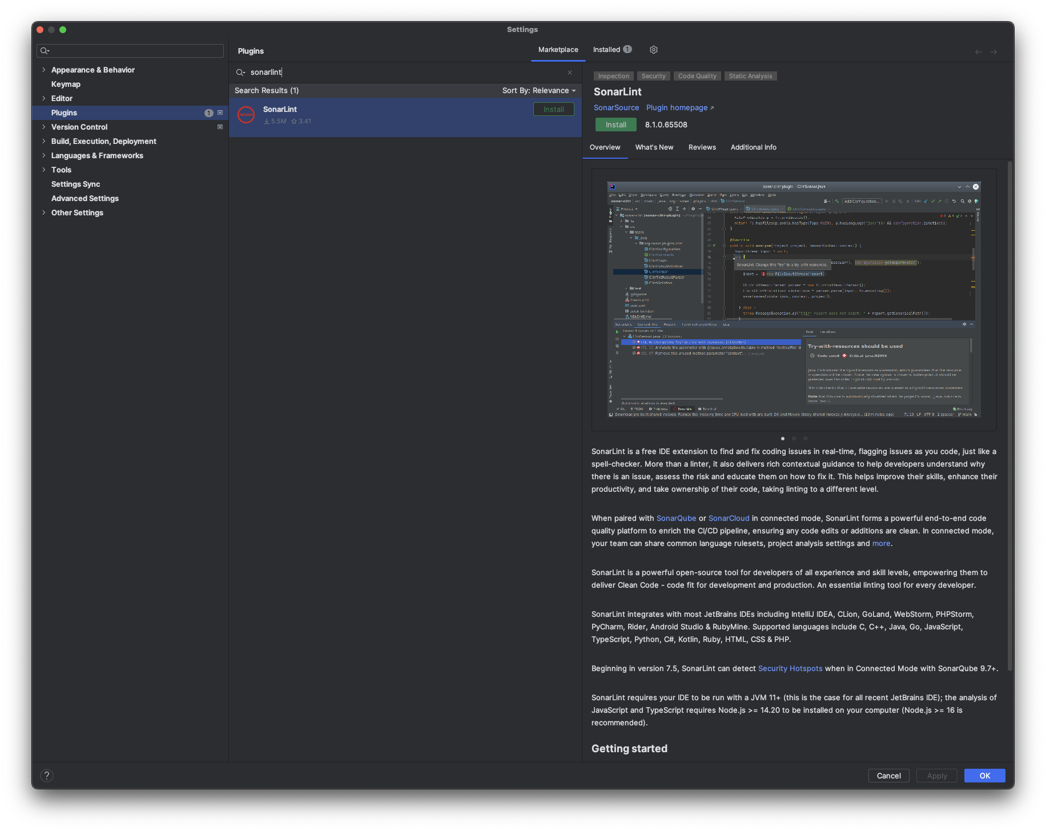Image resolution: width=1046 pixels, height=831 pixels.
Task: Click the 5.5M downloads count
Action: [275, 121]
